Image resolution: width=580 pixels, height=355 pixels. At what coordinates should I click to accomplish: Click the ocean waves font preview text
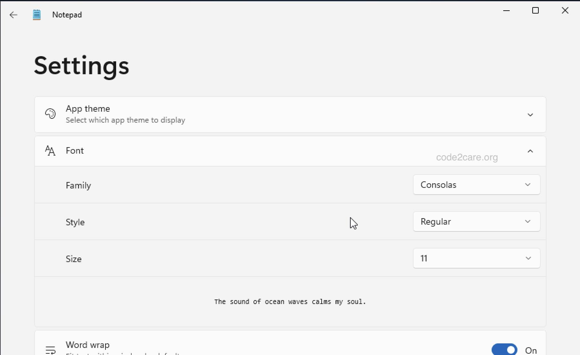[290, 302]
